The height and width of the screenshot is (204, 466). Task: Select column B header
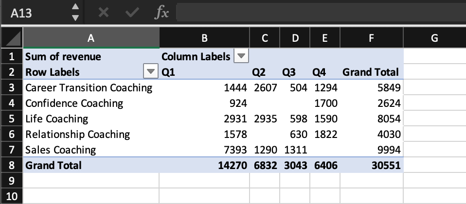[204, 38]
